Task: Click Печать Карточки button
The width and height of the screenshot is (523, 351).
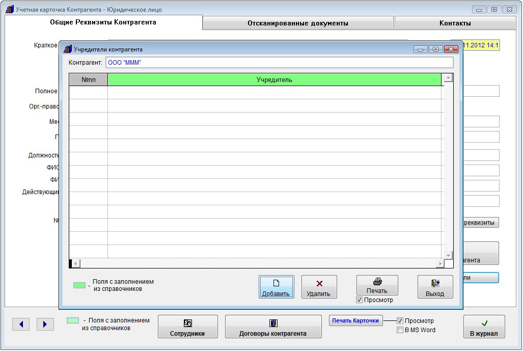Action: coord(355,320)
